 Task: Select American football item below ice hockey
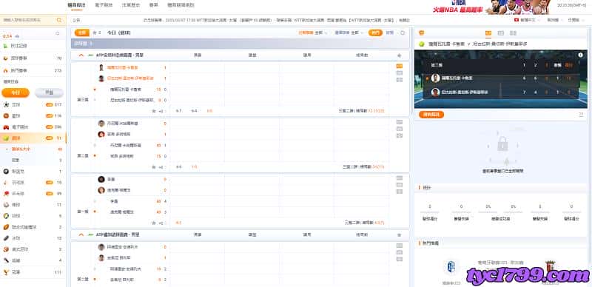point(33,249)
